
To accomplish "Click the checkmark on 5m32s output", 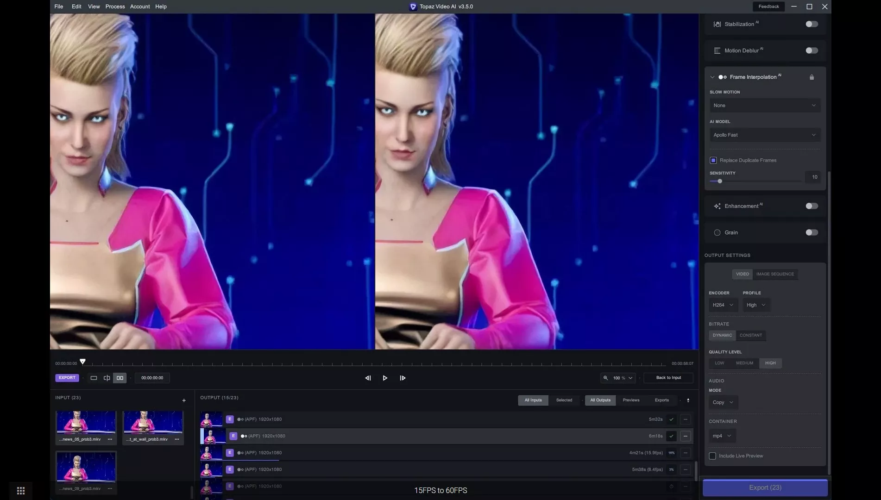I will [671, 419].
